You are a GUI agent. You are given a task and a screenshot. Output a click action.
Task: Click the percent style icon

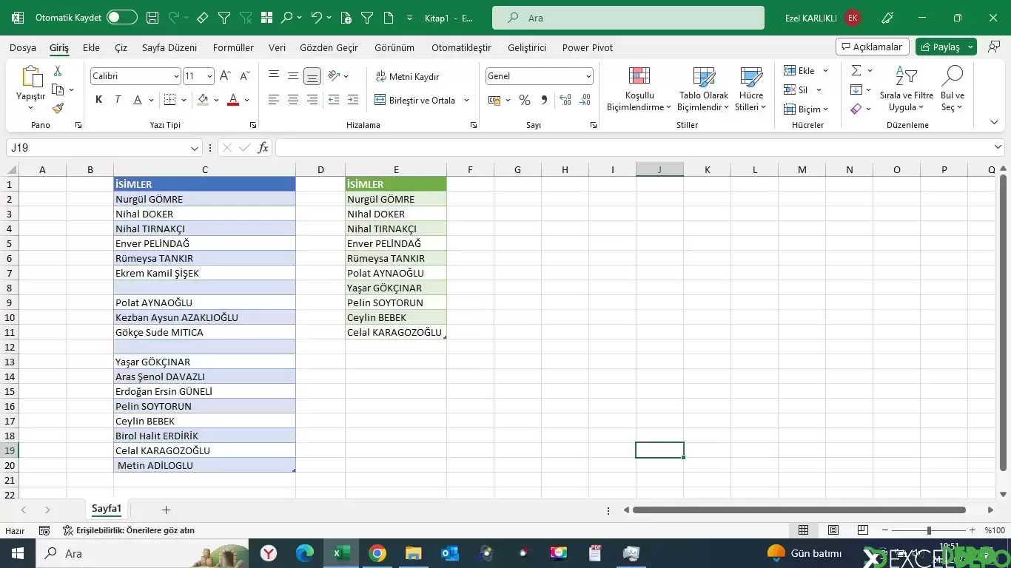(525, 100)
